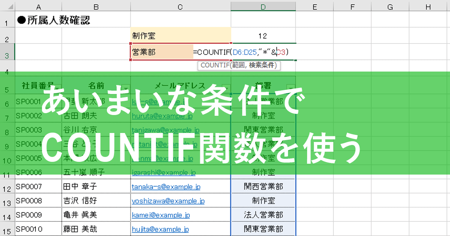Screen dimensions: 450x236
Task: Select the 法人営業部 cell in row 14
Action: click(x=263, y=215)
